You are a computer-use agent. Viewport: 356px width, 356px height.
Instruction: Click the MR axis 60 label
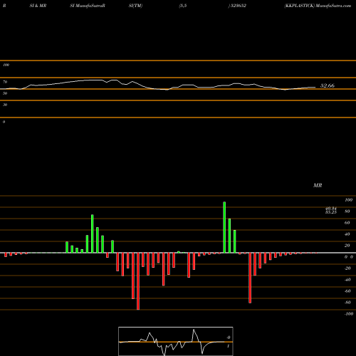pyautogui.click(x=347, y=223)
